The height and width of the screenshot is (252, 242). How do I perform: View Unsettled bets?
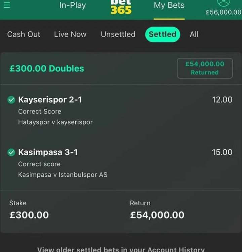coord(118,34)
